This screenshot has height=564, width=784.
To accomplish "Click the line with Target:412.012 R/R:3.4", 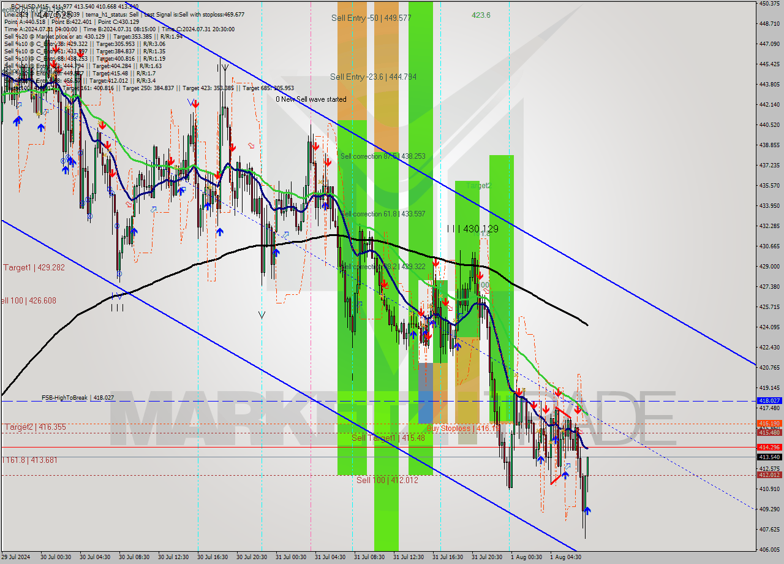I will point(80,80).
